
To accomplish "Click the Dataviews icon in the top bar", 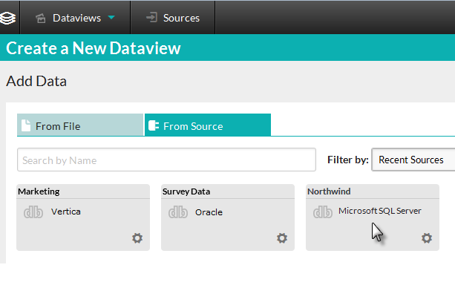I will click(x=41, y=19).
